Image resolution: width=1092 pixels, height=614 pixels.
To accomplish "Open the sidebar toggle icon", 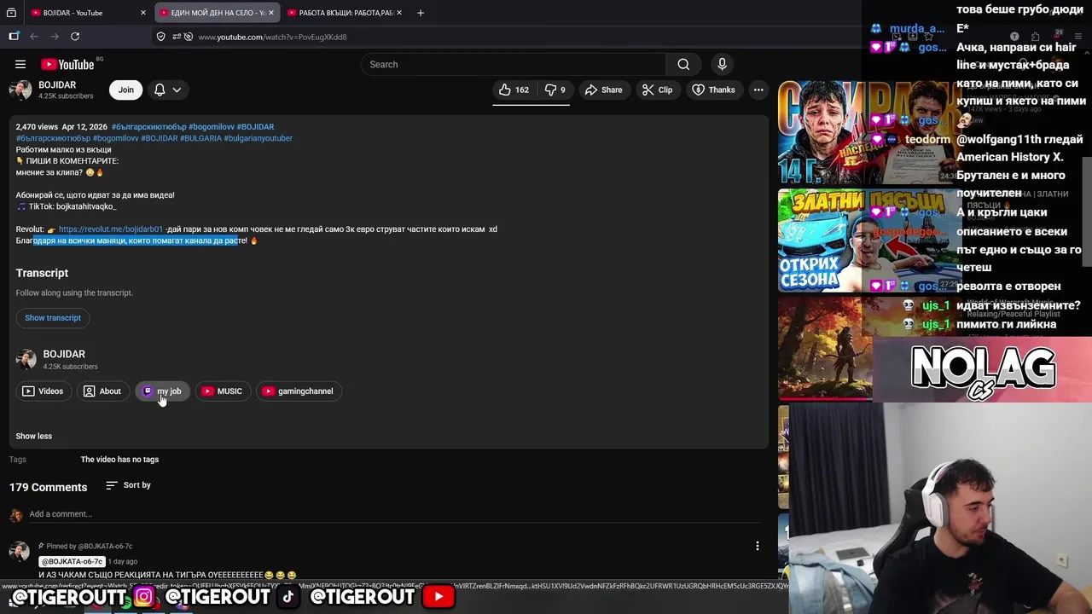I will click(14, 37).
